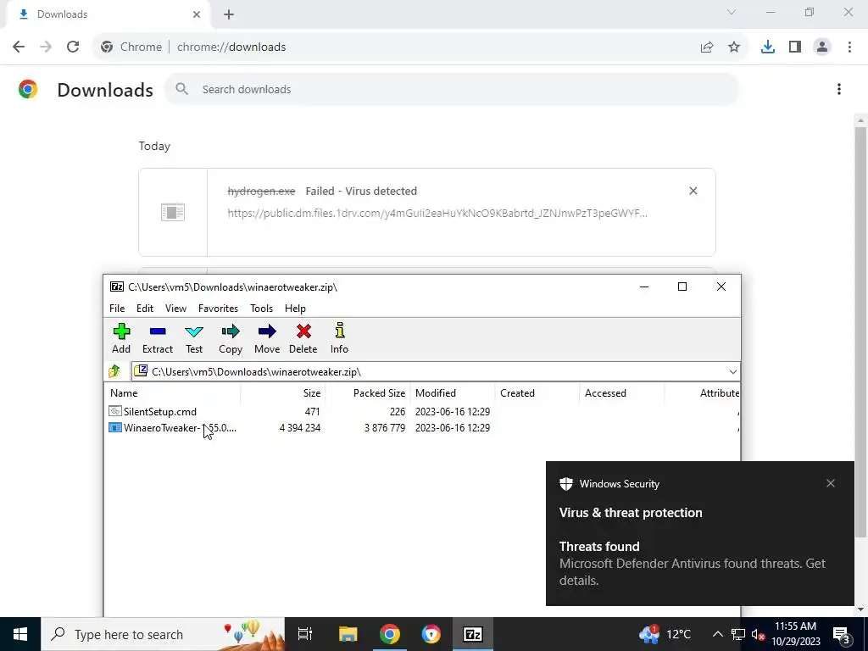Select the Copy toolbar icon in 7-Zip

click(x=231, y=338)
